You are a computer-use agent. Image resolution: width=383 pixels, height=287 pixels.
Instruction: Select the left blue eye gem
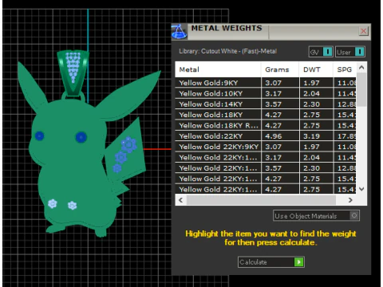point(40,136)
